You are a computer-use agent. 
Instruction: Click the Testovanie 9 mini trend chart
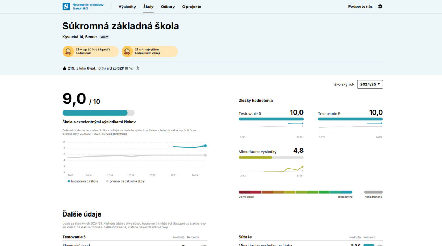click(x=350, y=126)
